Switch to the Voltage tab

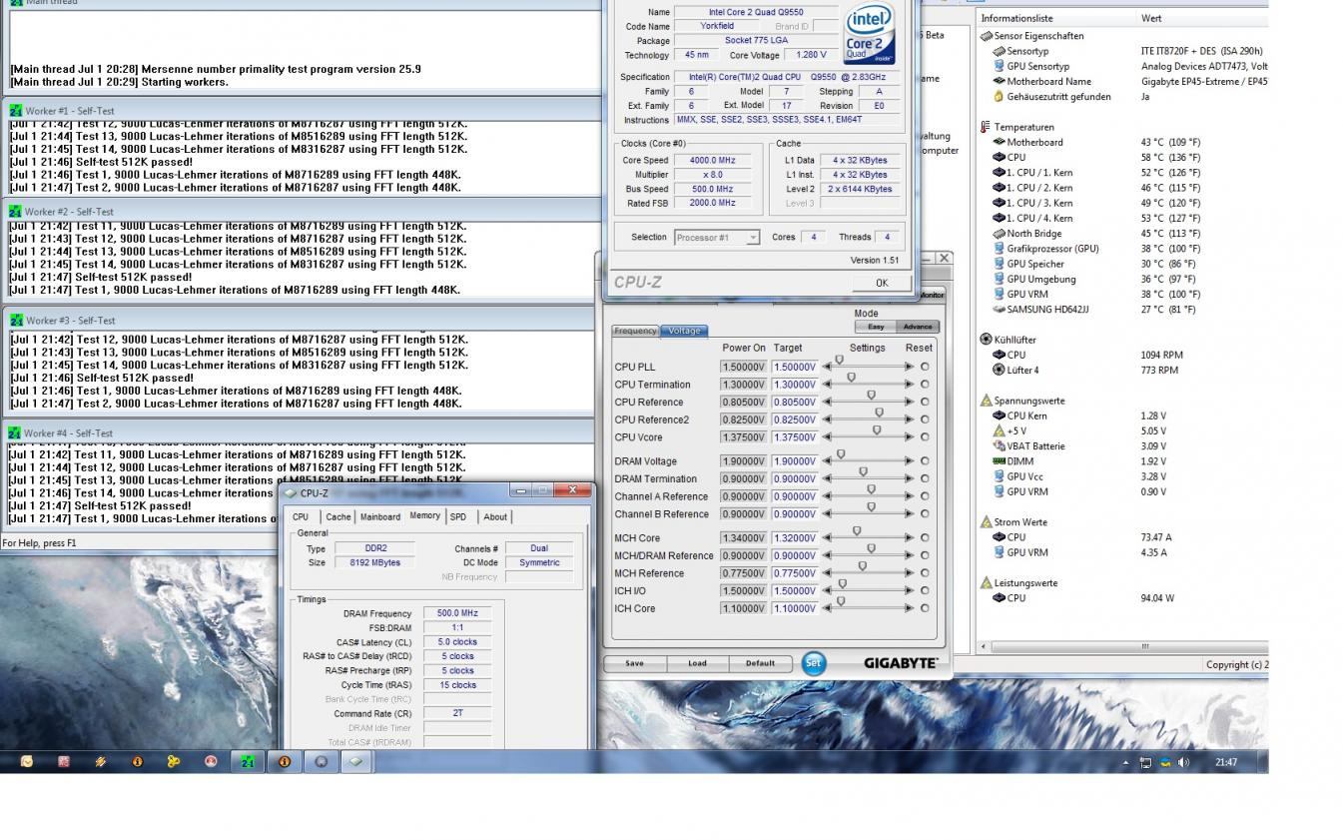pyautogui.click(x=684, y=331)
